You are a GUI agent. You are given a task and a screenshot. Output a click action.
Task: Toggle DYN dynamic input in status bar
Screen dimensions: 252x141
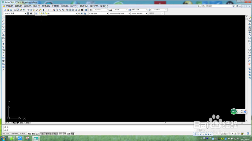click(65, 134)
